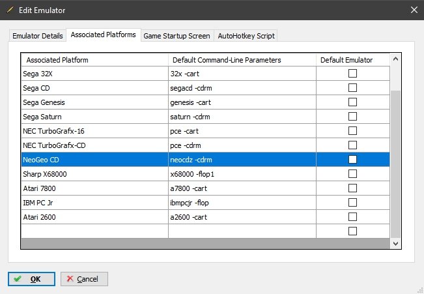Click the empty new-row platform cell
This screenshot has width=424, height=294.
tap(94, 231)
